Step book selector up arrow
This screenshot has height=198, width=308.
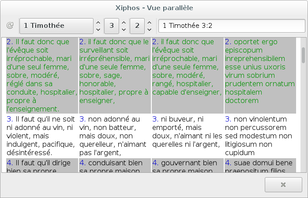click(x=98, y=23)
